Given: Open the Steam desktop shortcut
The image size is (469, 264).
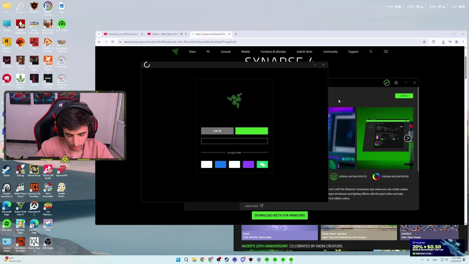Looking at the screenshot, I should tap(7, 171).
